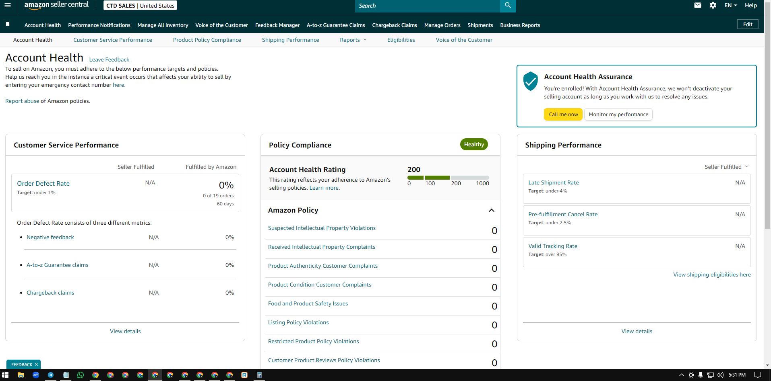The image size is (771, 381).
Task: Switch to the Customer Service Performance tab
Action: click(x=113, y=40)
